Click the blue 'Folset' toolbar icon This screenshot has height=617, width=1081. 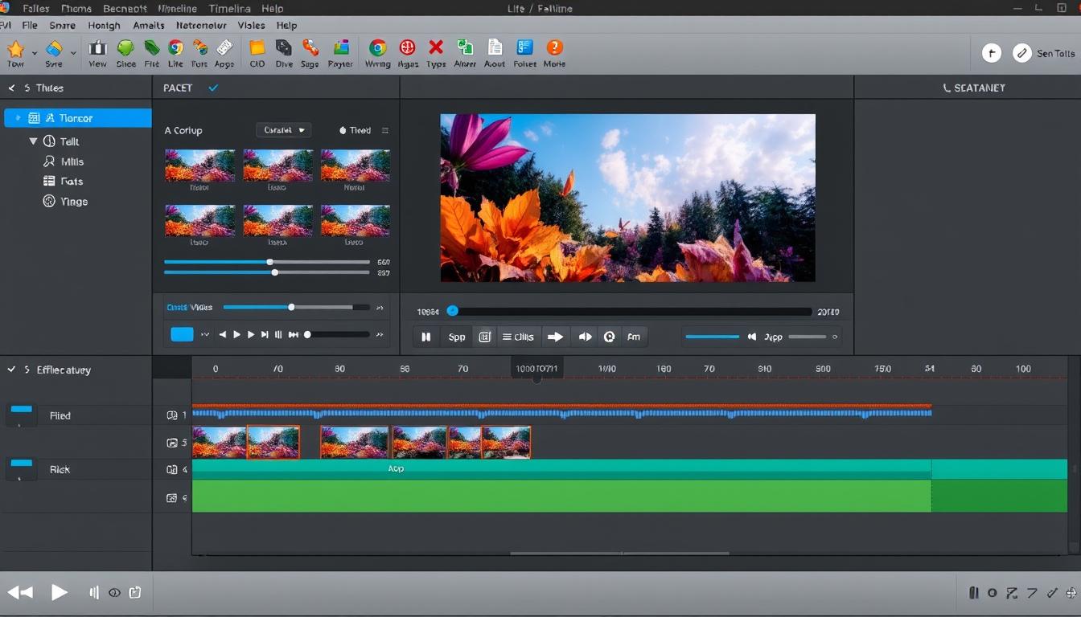coord(525,48)
